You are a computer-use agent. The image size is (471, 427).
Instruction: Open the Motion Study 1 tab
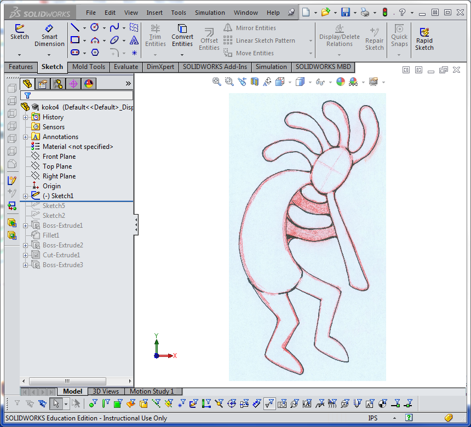pos(152,391)
